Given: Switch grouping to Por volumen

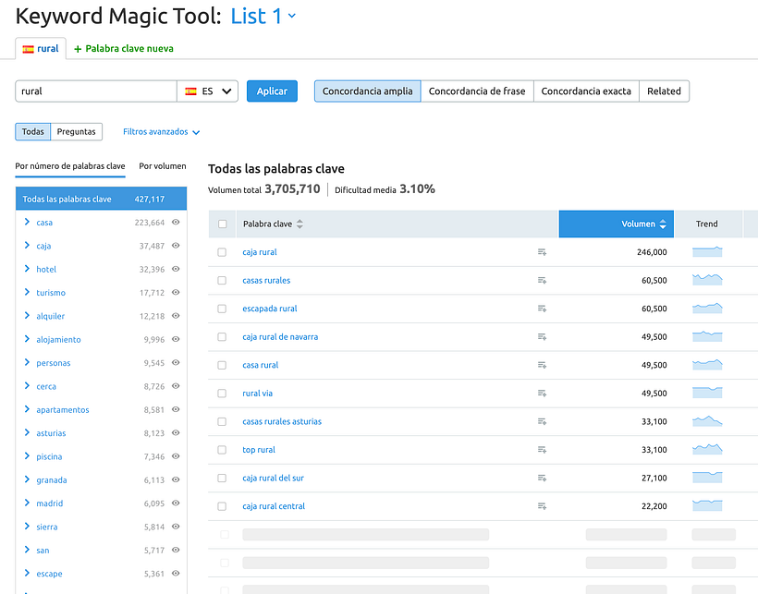Looking at the screenshot, I should point(163,166).
